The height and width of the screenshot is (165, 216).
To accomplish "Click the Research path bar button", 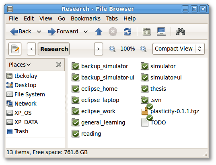I will click(x=54, y=49).
